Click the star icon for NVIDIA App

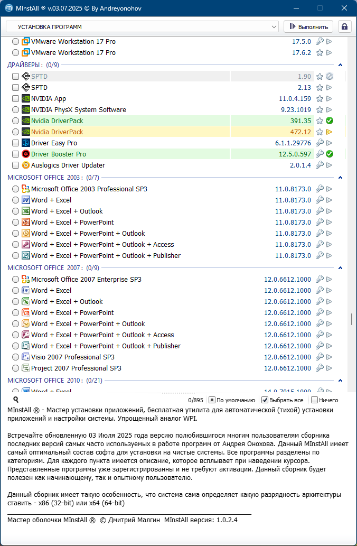(320, 98)
